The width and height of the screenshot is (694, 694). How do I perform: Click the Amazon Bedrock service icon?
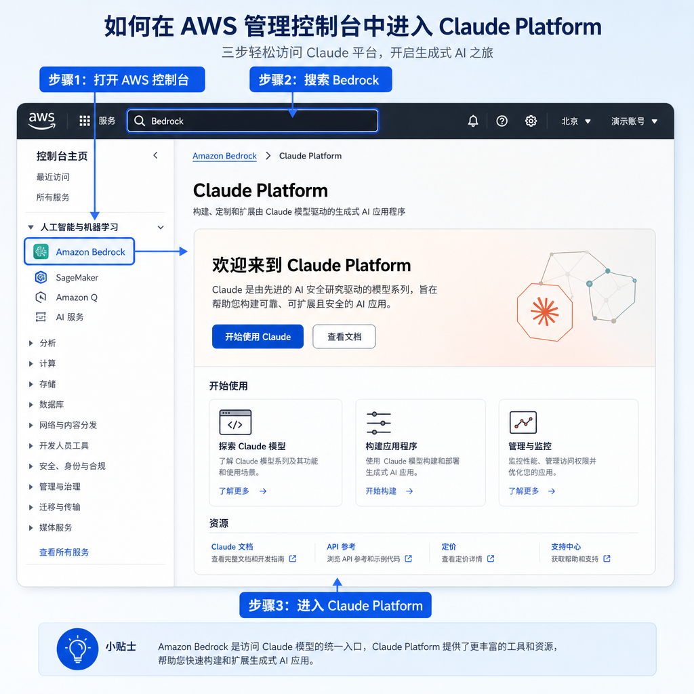[x=41, y=252]
